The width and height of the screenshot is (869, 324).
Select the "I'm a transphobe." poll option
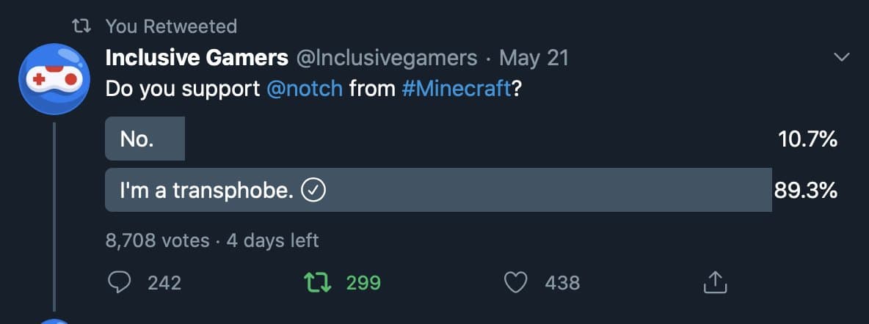click(208, 191)
